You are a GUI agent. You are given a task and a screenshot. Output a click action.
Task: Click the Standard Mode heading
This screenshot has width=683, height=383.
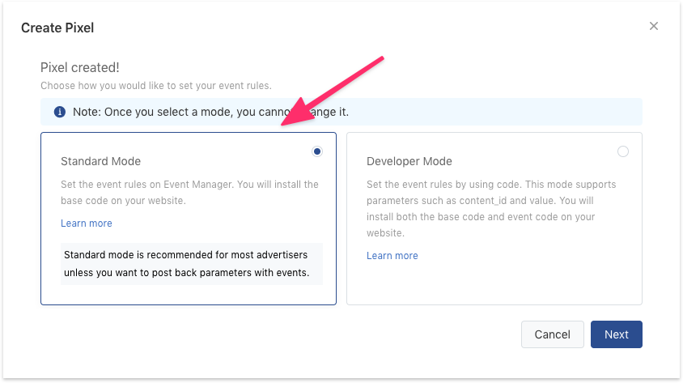[x=100, y=161]
